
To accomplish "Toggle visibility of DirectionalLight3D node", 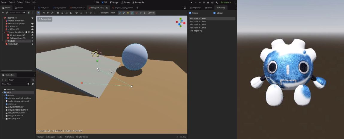I will coord(32,24).
